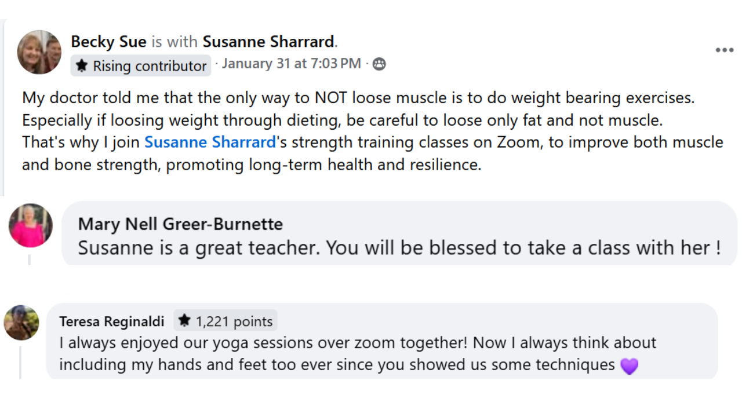The image size is (742, 417).
Task: Open Teresa Reginaldi's profile avatar
Action: coord(21,323)
